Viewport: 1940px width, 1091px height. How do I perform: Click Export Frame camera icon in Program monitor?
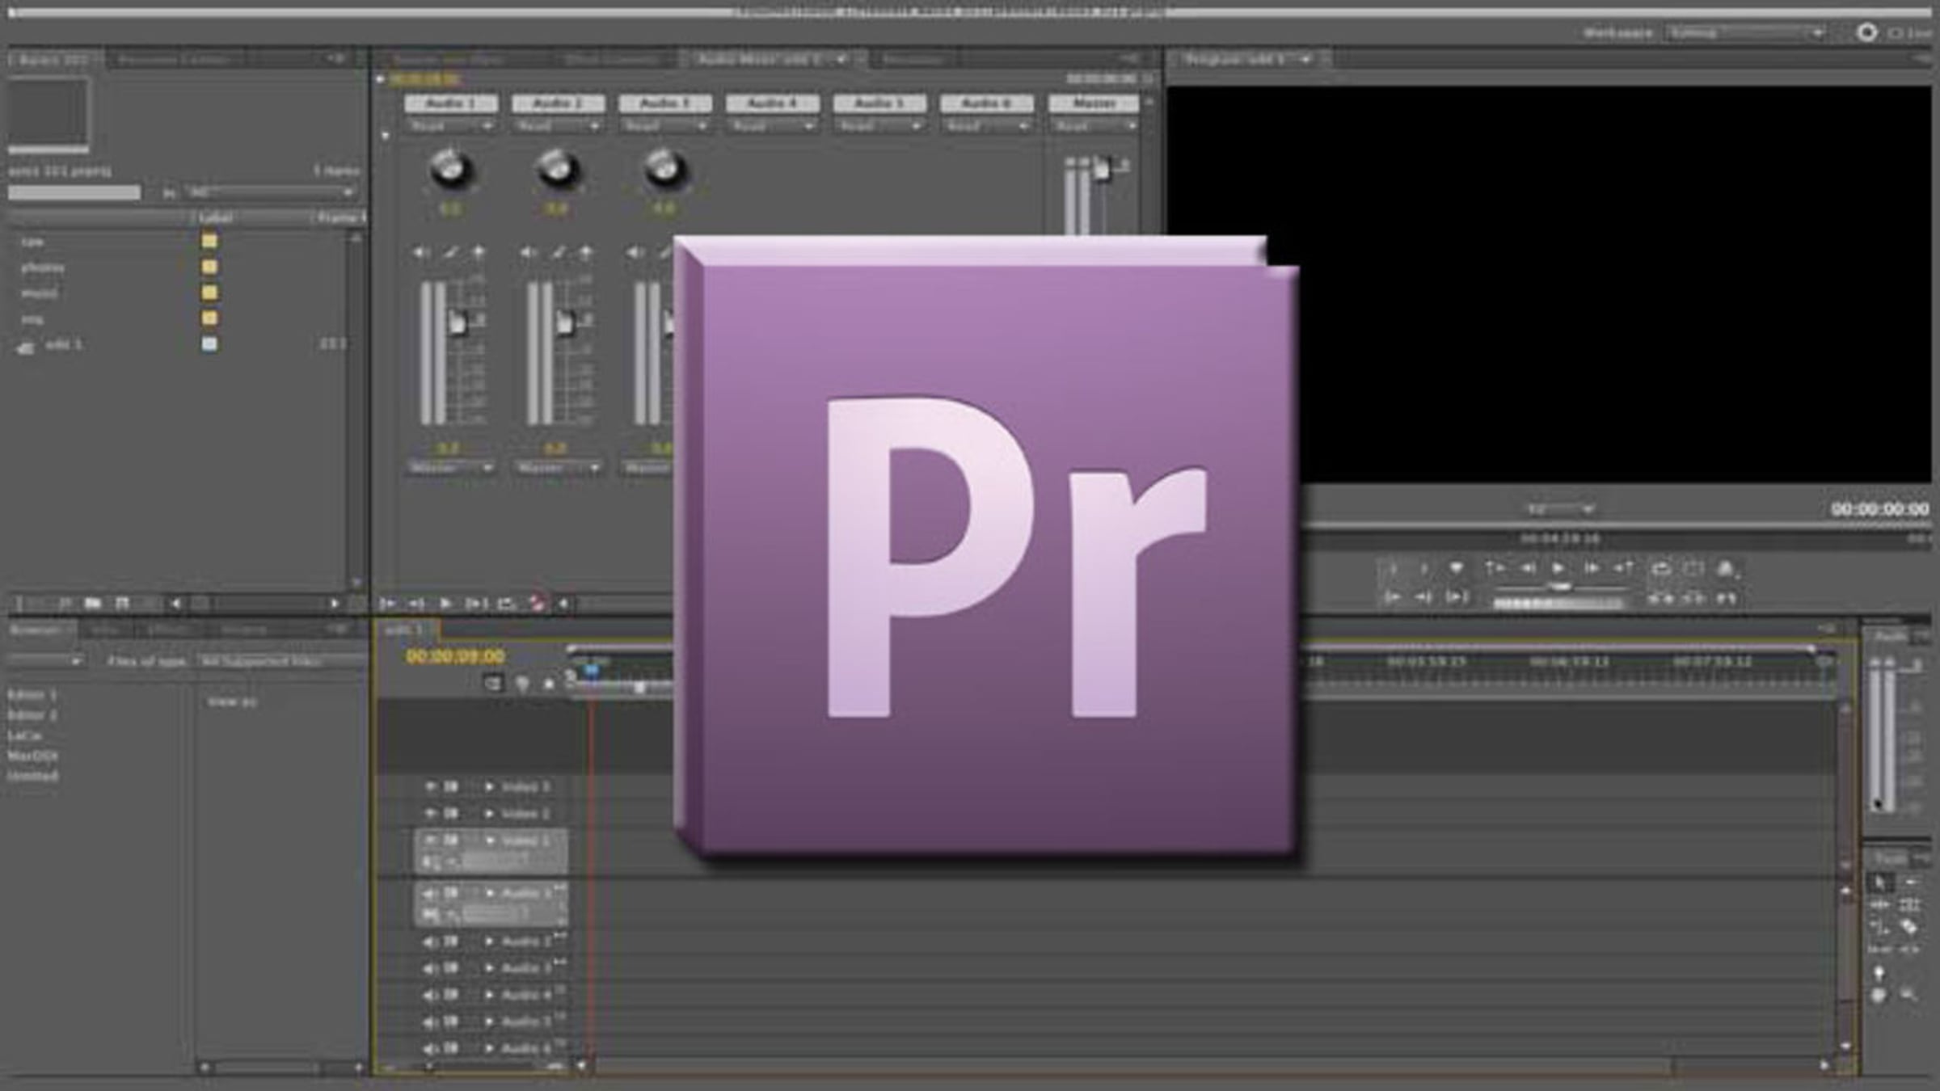click(1726, 569)
